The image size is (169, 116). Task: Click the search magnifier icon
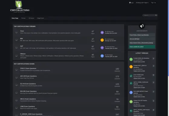(156, 15)
